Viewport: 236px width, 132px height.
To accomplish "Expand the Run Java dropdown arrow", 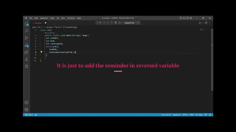I will (203, 23).
